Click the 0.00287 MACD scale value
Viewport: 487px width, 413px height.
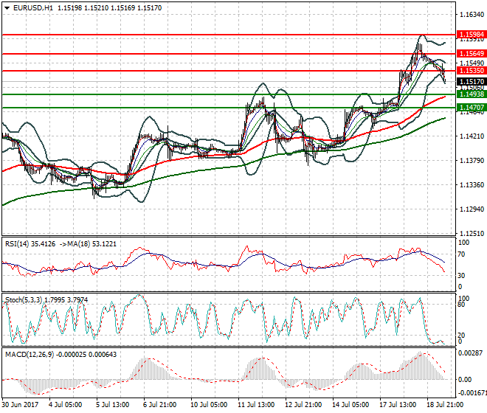pos(471,353)
